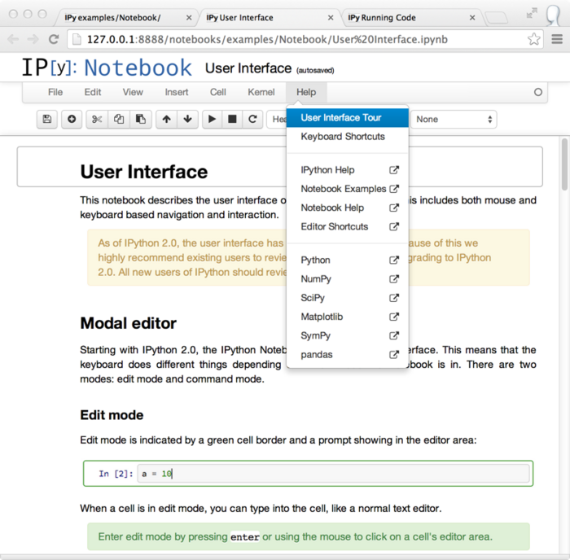Paste cell using the clipboard icon
570x560 pixels.
pyautogui.click(x=140, y=119)
